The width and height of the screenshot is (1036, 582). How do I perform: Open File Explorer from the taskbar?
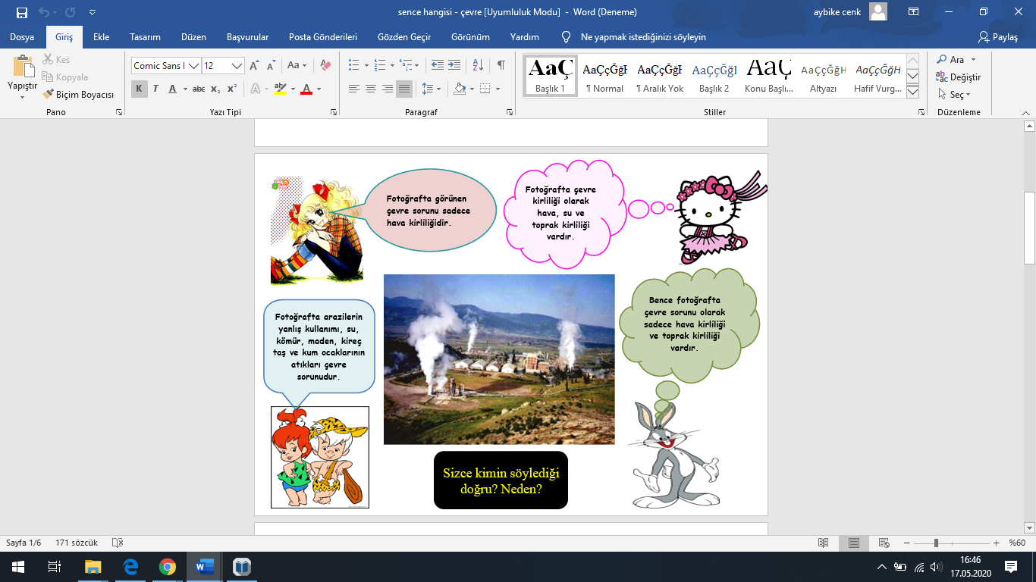coord(93,567)
